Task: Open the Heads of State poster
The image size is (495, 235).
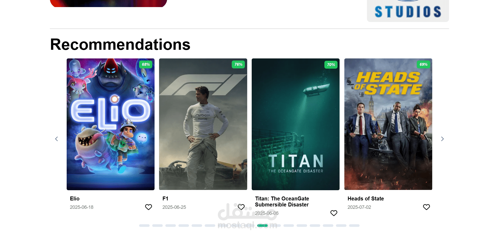Action: (x=388, y=124)
